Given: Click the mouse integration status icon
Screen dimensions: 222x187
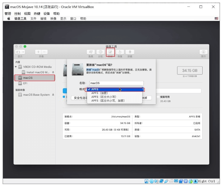Looking at the screenshot, I should point(191,181).
